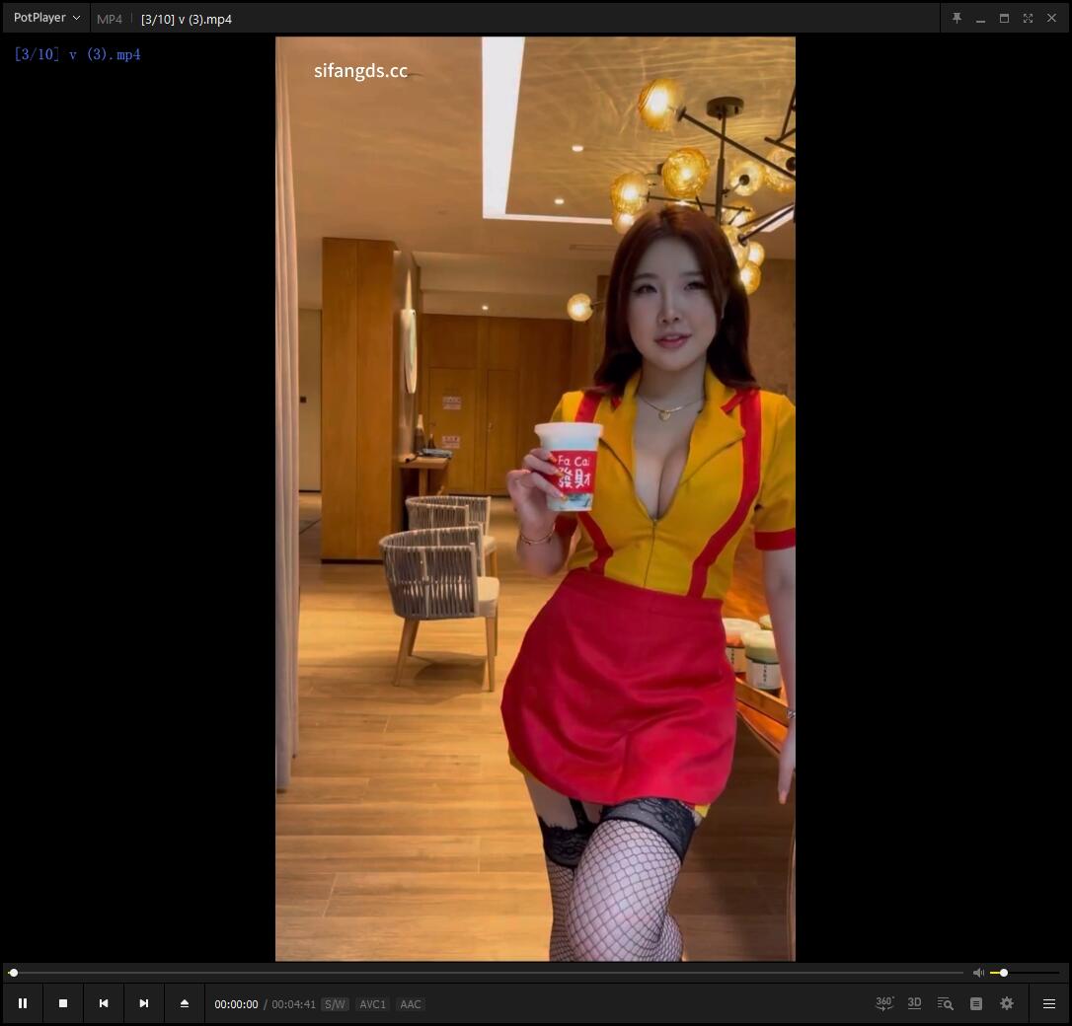Skip to previous file in playlist
Viewport: 1072px width, 1026px height.
coord(104,1003)
